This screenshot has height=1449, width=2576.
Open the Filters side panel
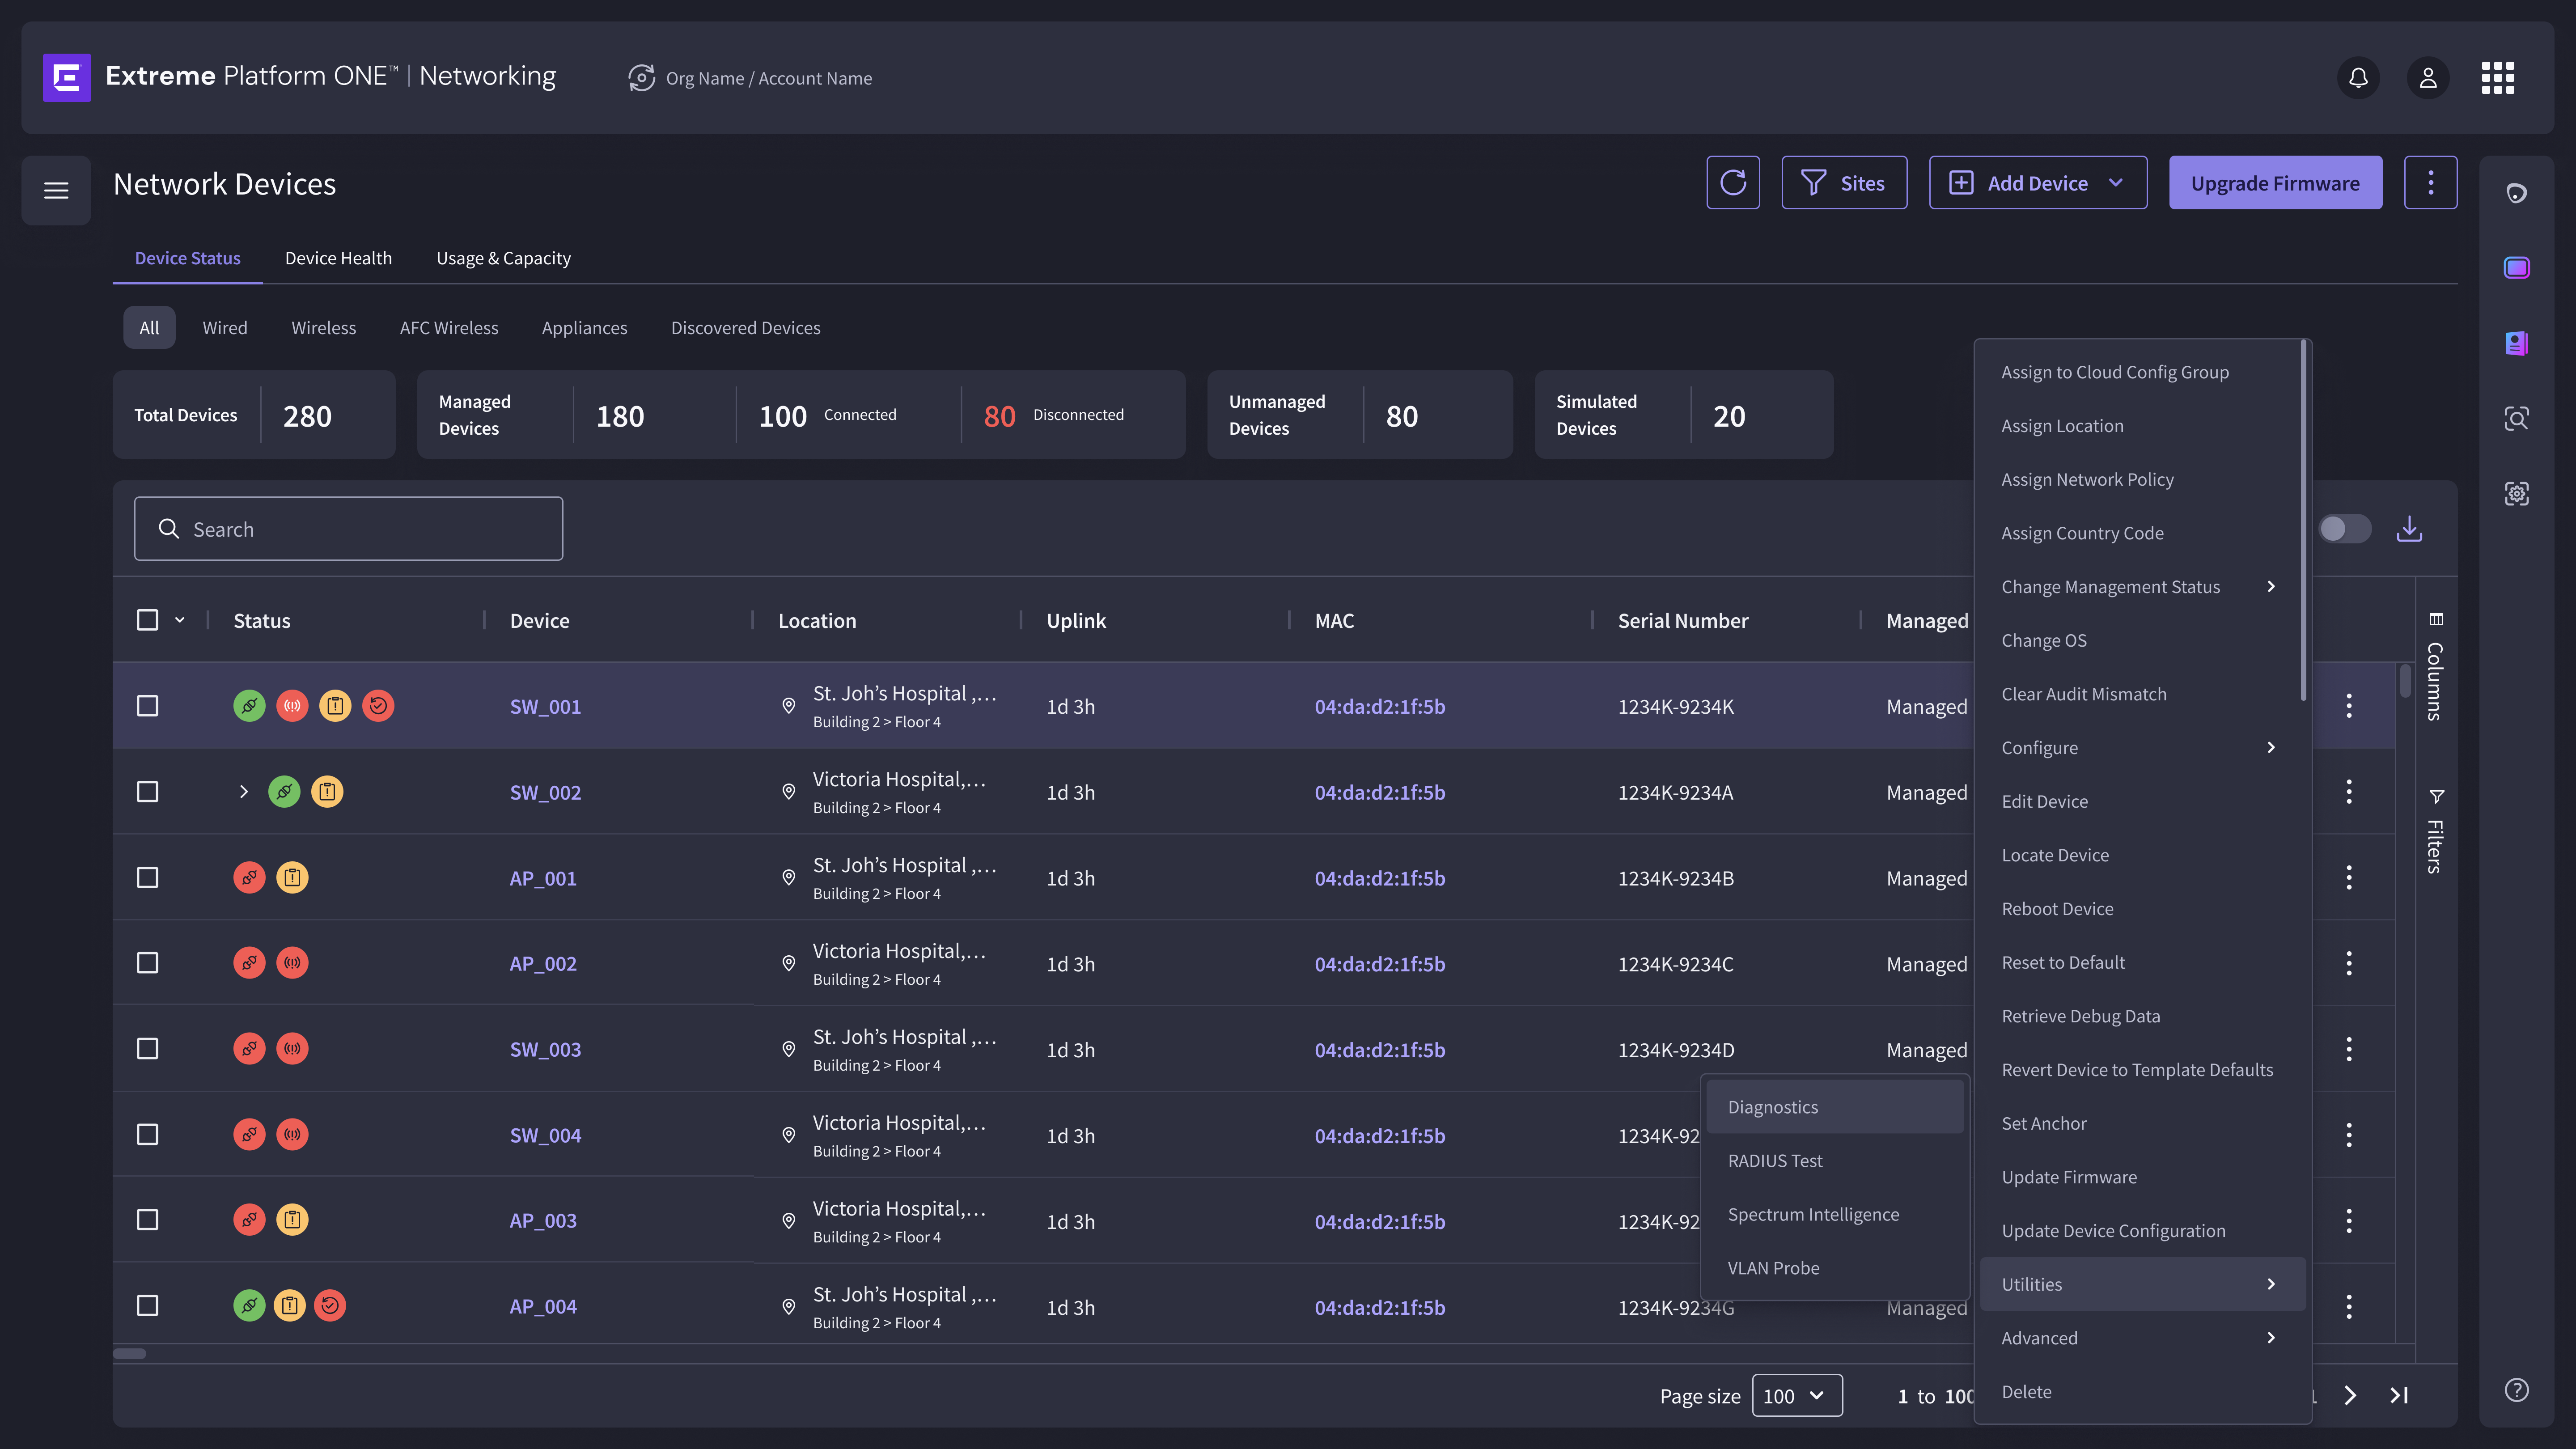(x=2435, y=832)
